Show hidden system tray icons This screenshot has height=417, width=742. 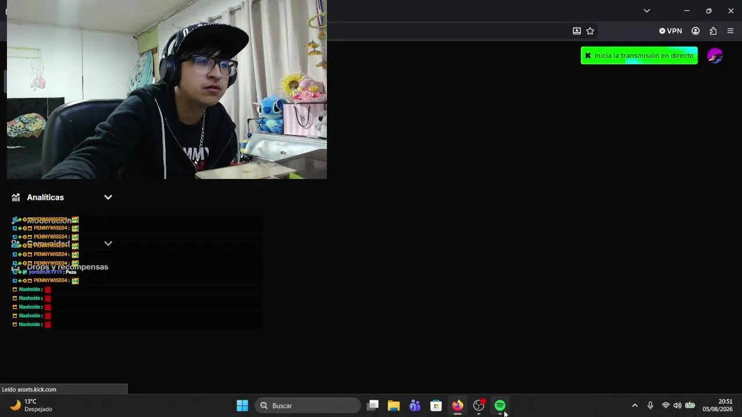pos(635,405)
